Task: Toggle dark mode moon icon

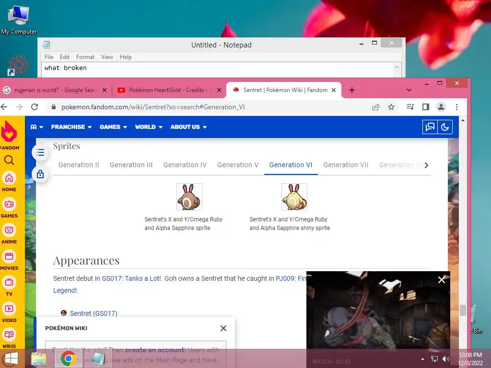Action: (445, 127)
